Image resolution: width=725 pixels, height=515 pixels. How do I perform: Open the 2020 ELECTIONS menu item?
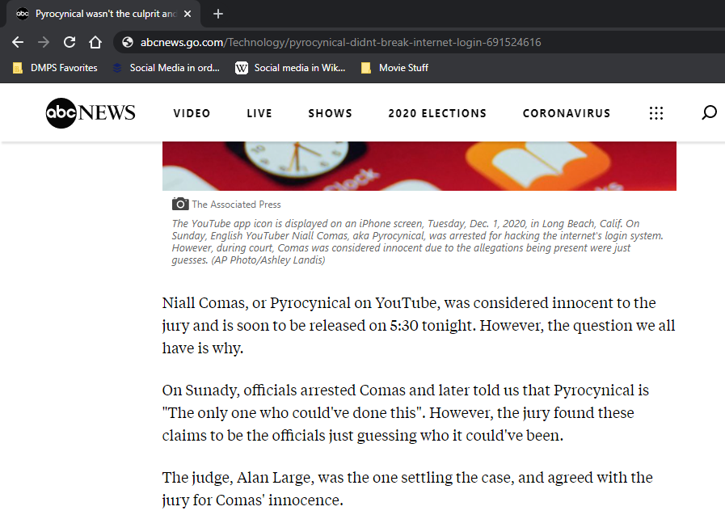pos(437,113)
